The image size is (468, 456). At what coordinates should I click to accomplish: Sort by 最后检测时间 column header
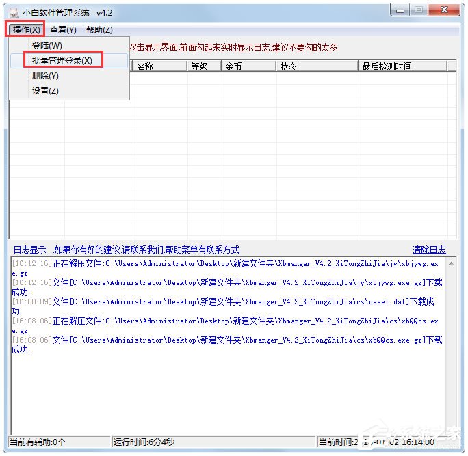(402, 66)
